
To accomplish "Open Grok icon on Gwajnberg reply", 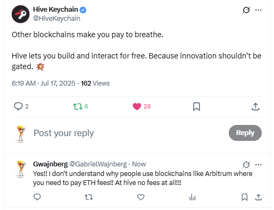I will [246, 165].
